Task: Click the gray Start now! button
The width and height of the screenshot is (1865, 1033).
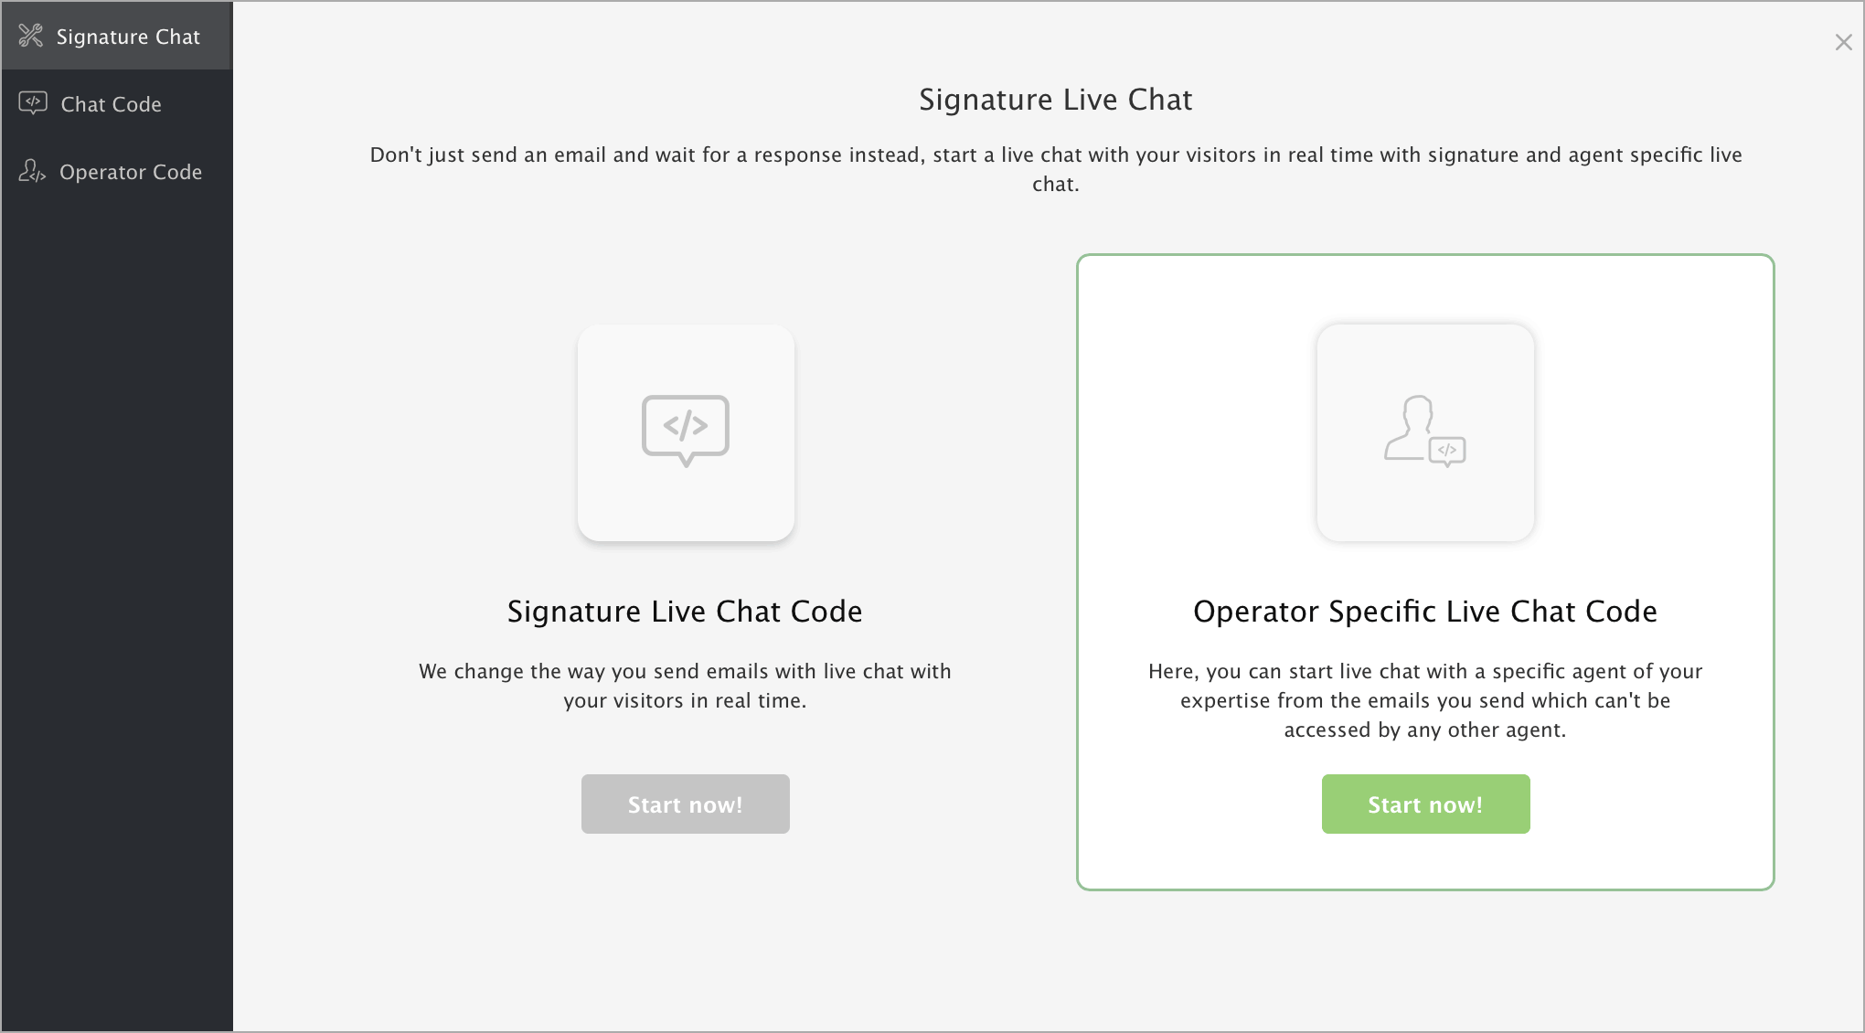Action: point(686,804)
